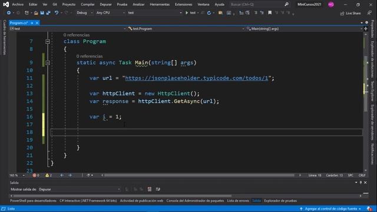The width and height of the screenshot is (377, 212).
Task: Navigate to previous issue arrow
Action: [62, 175]
